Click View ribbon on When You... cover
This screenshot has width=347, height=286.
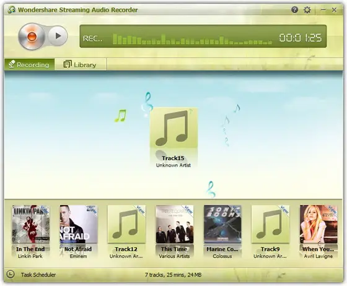click(x=332, y=209)
